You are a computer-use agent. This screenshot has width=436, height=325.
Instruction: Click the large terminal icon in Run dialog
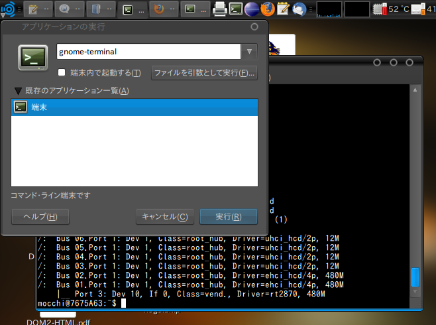33,58
